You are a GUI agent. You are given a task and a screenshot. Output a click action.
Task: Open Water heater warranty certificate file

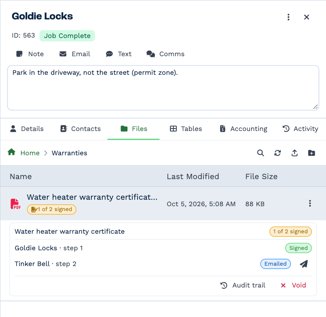(x=92, y=197)
